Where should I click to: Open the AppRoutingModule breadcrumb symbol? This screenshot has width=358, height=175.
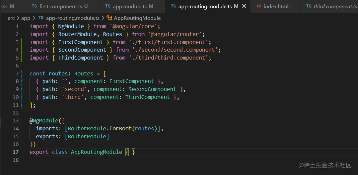(x=137, y=18)
